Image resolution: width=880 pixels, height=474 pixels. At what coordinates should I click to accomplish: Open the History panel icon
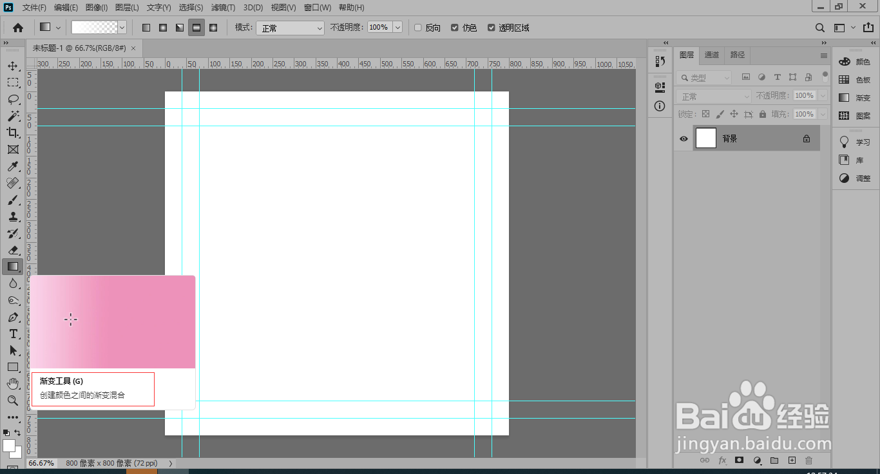(x=660, y=61)
